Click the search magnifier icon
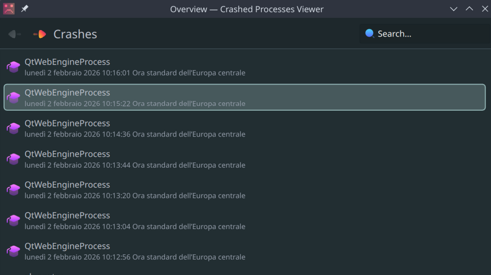This screenshot has width=491, height=275. [x=369, y=34]
